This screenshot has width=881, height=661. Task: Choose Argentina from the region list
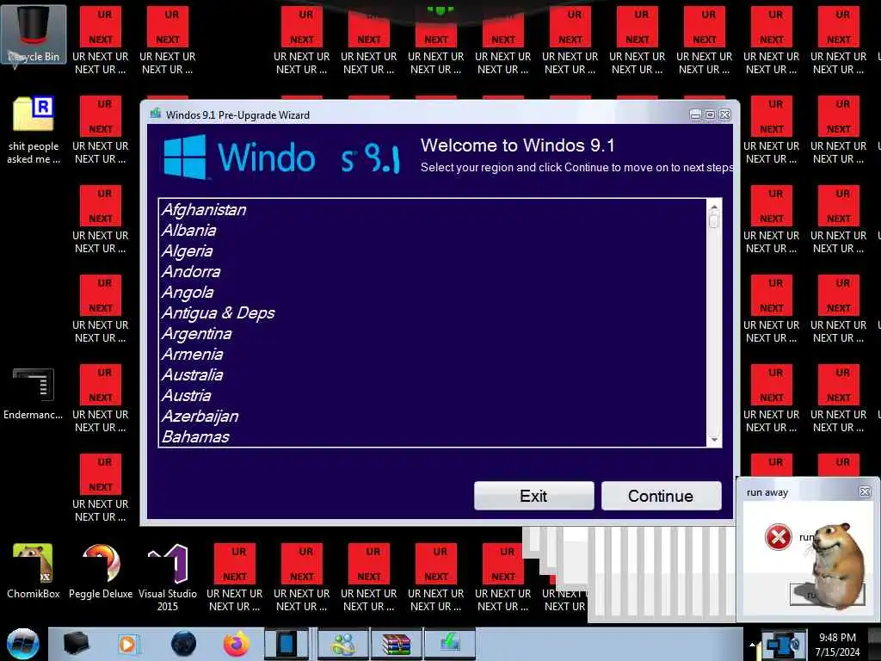(x=433, y=334)
